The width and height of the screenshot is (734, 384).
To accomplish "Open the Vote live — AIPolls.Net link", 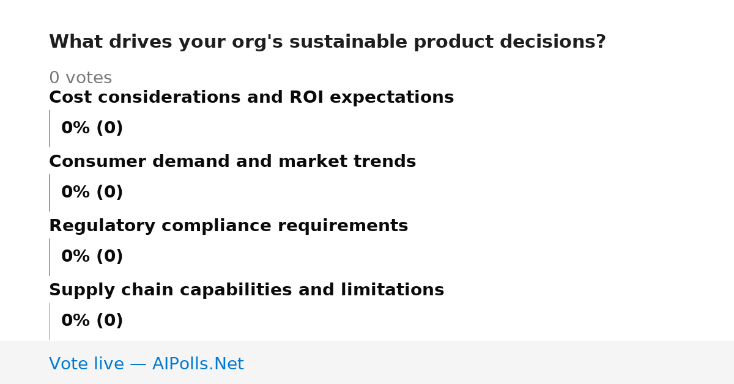I will click(146, 364).
